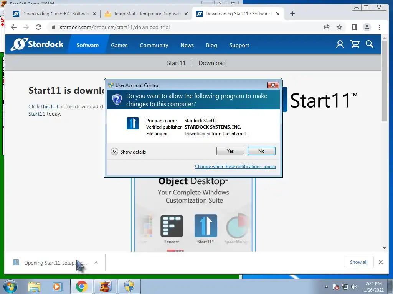The height and width of the screenshot is (294, 393).
Task: Open Blog menu item
Action: click(211, 45)
